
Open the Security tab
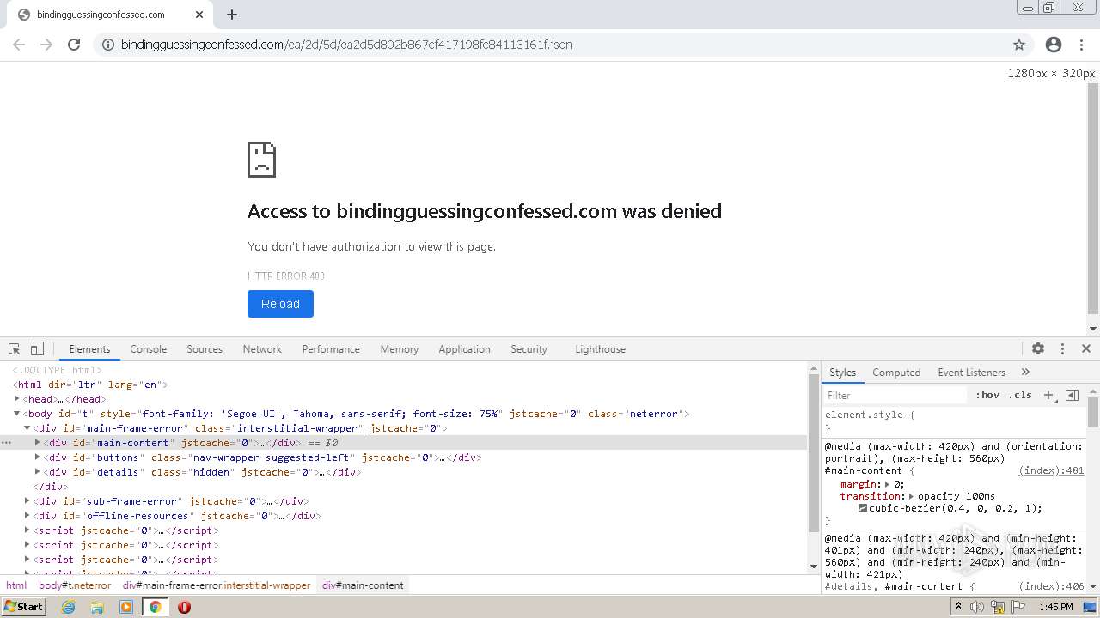click(x=529, y=349)
